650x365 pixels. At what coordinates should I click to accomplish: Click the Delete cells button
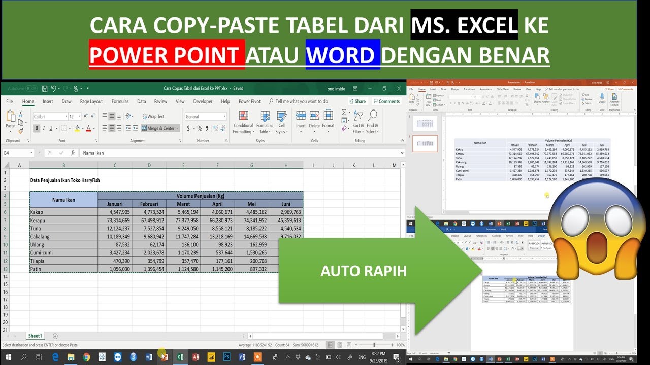click(x=314, y=120)
